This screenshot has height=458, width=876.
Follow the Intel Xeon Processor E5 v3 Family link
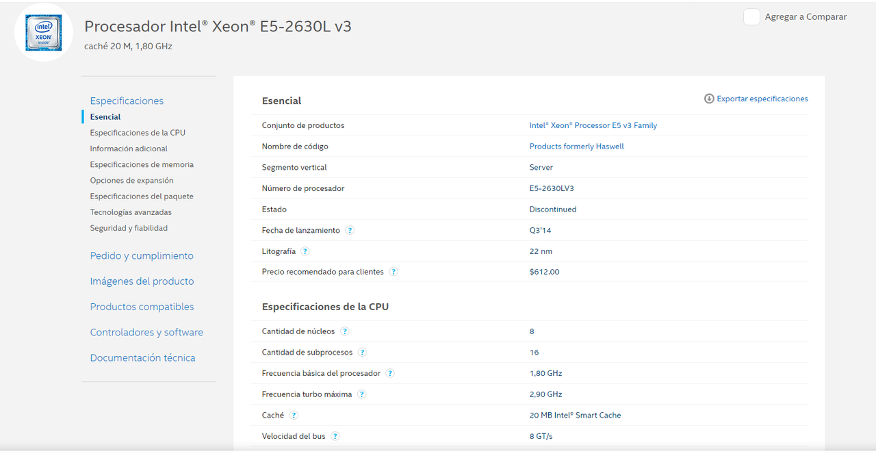[x=593, y=125]
